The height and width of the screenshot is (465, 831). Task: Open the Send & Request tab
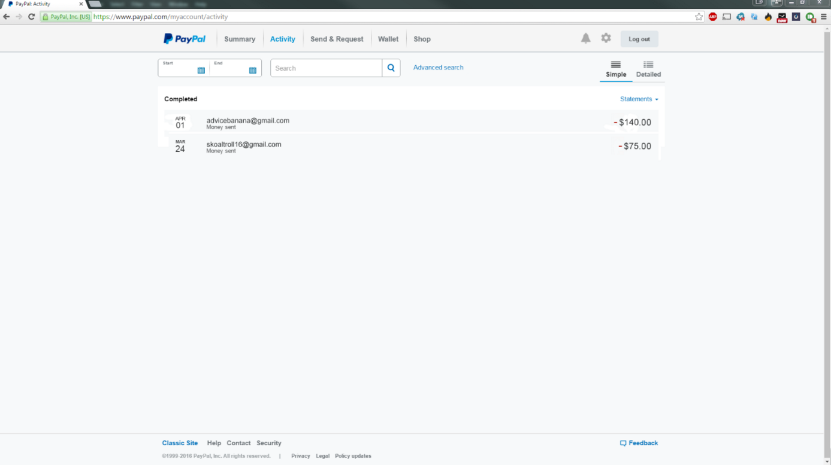click(337, 39)
